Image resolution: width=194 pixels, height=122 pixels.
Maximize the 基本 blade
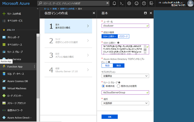pos(145,13)
